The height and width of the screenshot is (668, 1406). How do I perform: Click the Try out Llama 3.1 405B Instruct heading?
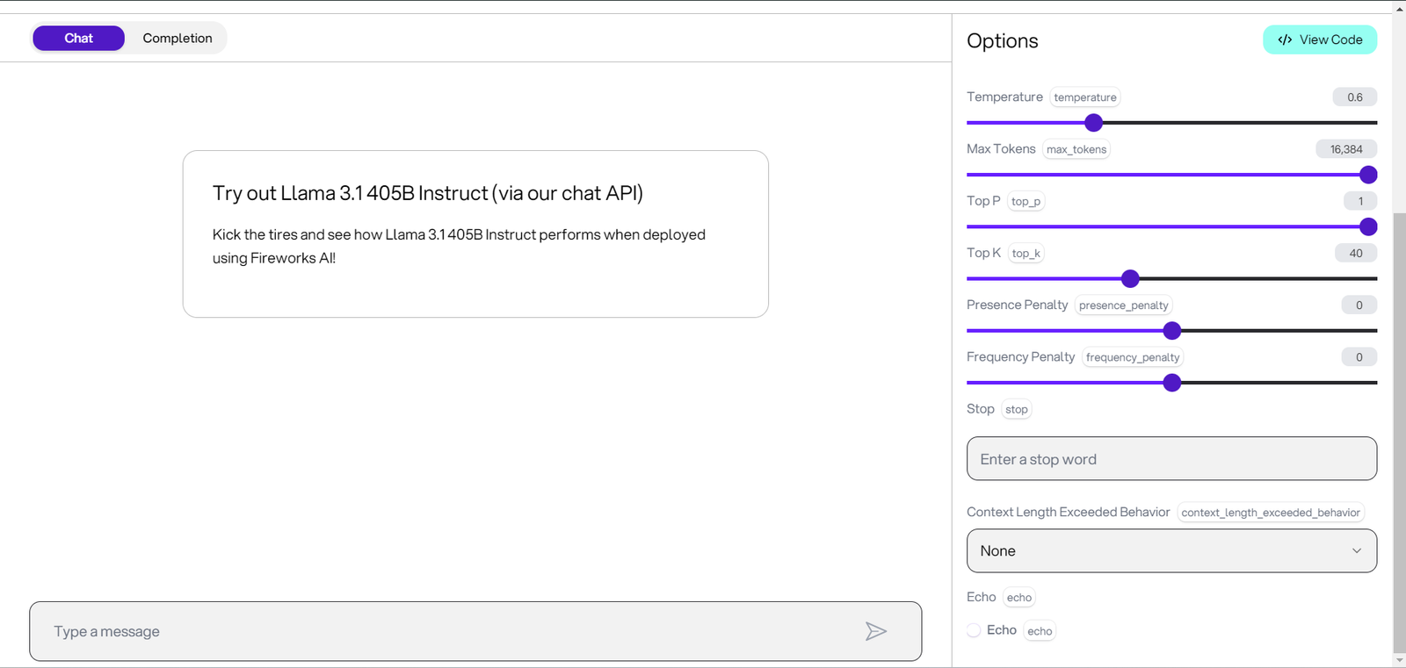pyautogui.click(x=428, y=193)
